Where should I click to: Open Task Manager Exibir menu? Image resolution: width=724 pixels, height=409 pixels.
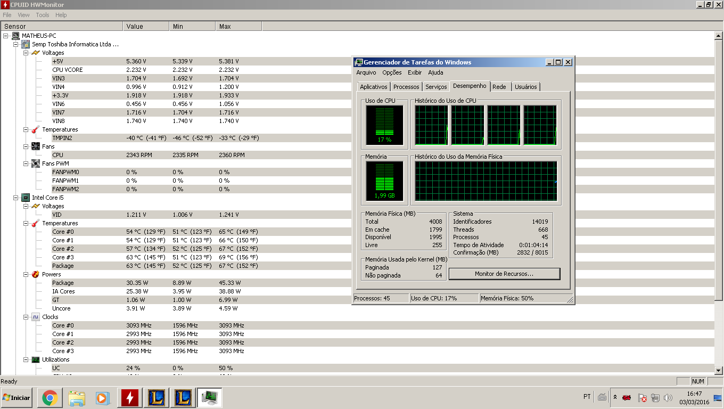[x=415, y=72]
